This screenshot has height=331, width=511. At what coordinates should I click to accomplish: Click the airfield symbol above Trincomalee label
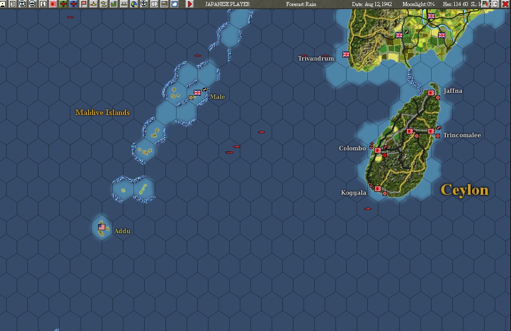pyautogui.click(x=439, y=128)
